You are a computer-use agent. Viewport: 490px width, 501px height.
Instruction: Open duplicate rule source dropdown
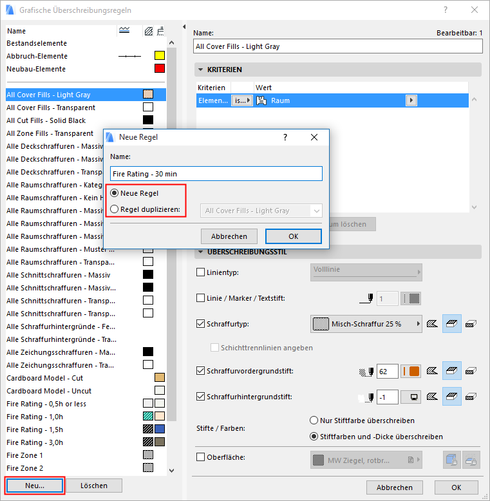[261, 211]
